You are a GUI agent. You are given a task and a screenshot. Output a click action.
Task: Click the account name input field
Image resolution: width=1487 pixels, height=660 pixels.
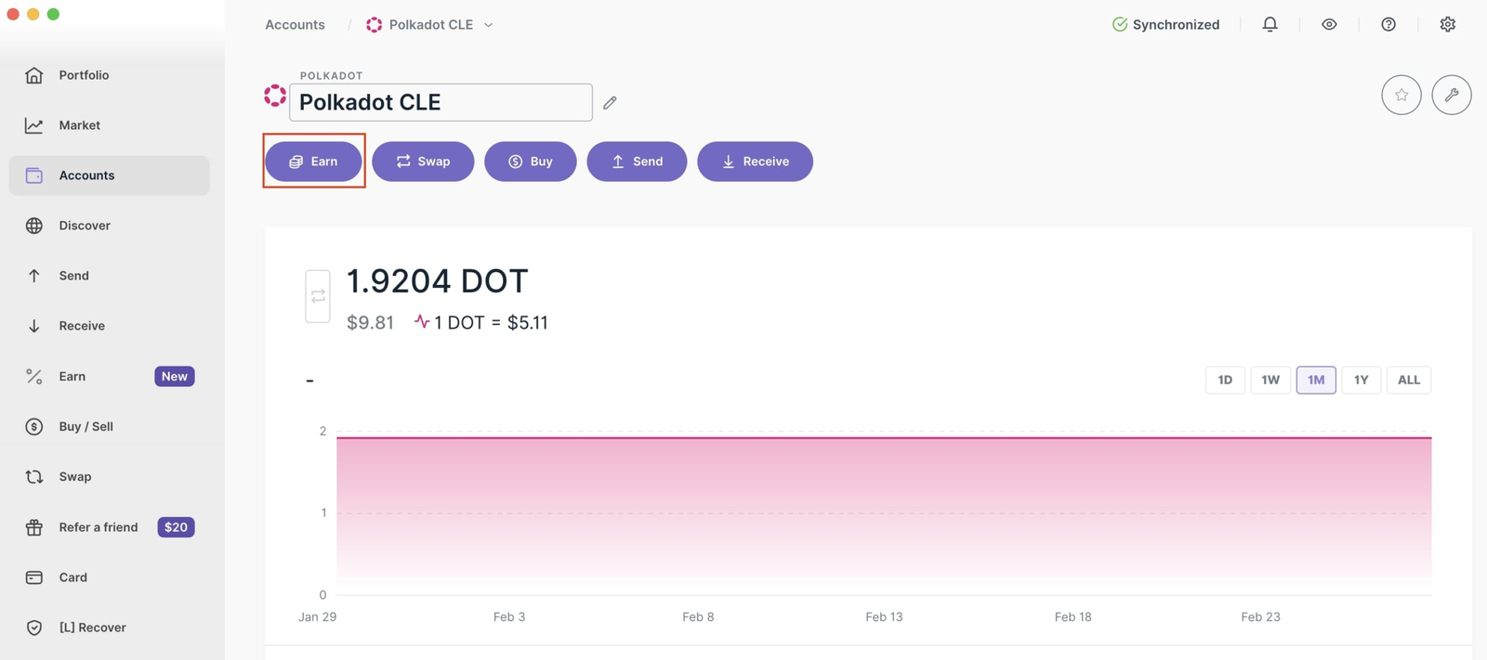coord(441,102)
